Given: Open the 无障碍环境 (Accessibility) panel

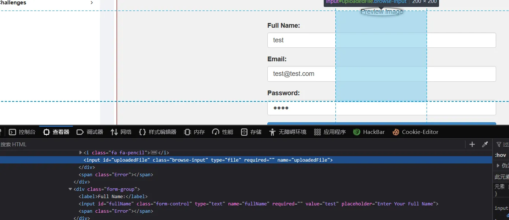Looking at the screenshot, I should [288, 132].
